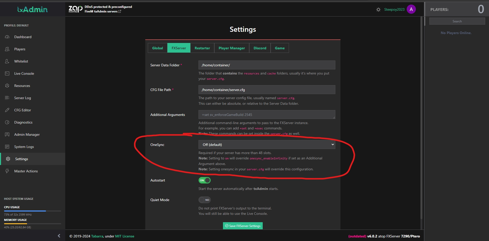
Task: Click the Additional Arguments text field
Action: coord(267,115)
